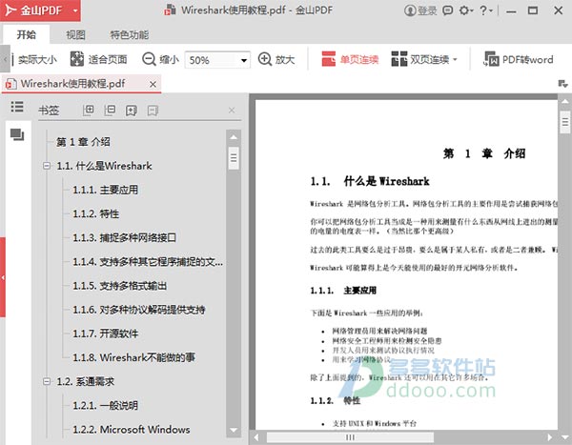Collapse the 1.2. 系通需求 node

tap(47, 381)
